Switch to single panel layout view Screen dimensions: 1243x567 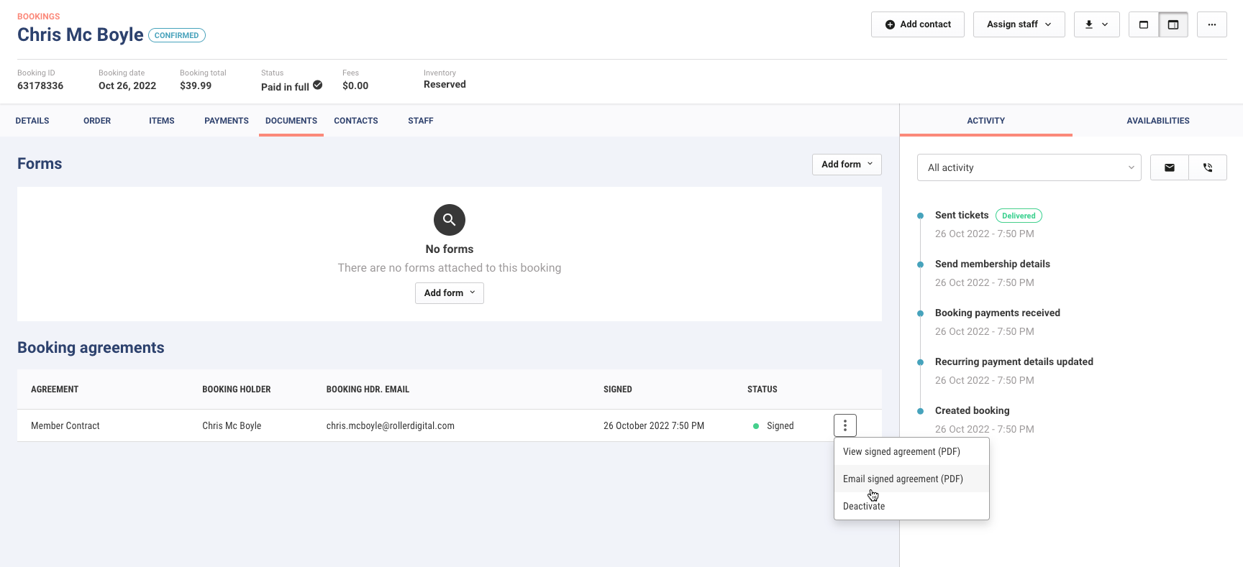pyautogui.click(x=1143, y=24)
